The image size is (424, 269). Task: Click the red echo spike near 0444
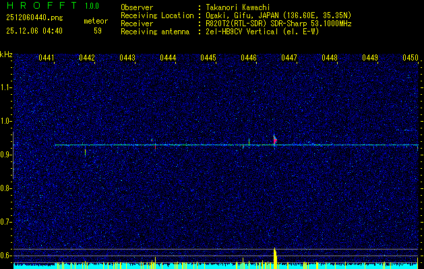155,147
